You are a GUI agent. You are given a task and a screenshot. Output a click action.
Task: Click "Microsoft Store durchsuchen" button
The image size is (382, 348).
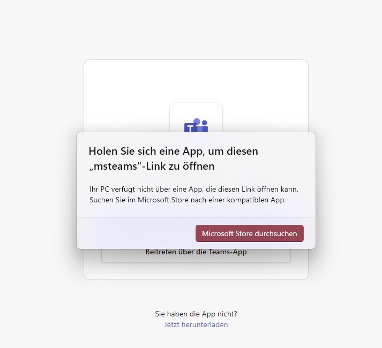pyautogui.click(x=250, y=233)
